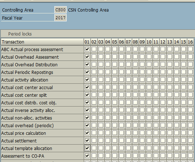
Task: Check period 16 for Actual cost distrib. cost obj.
Action: (x=190, y=103)
